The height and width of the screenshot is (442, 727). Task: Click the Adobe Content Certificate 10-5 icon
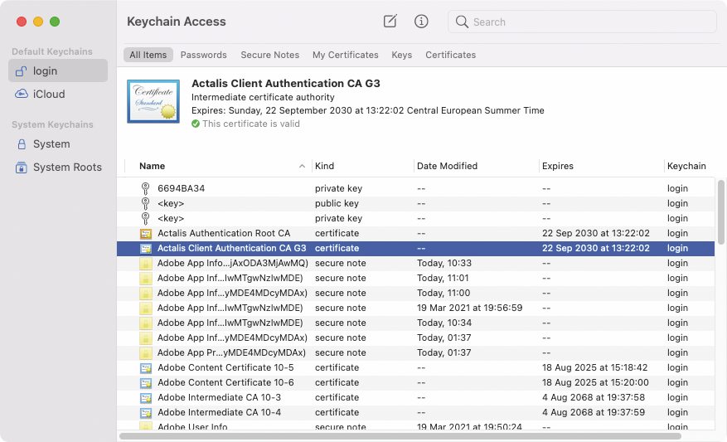tap(146, 368)
